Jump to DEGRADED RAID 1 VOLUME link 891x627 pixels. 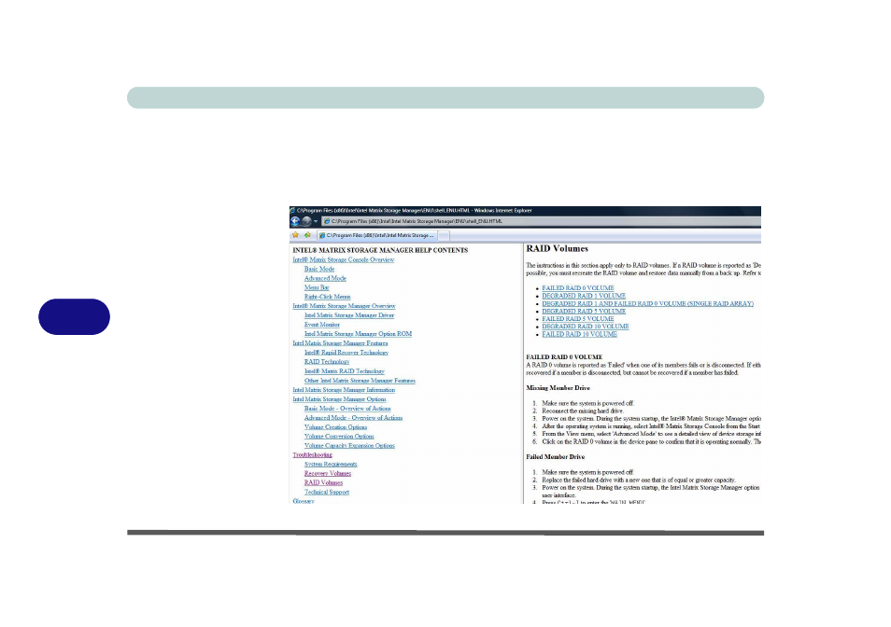pos(584,296)
